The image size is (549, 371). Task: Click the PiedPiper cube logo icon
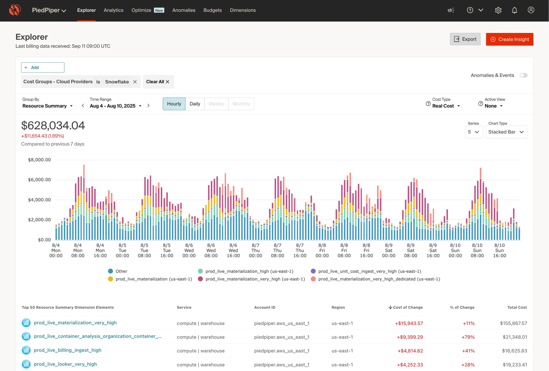pyautogui.click(x=15, y=10)
